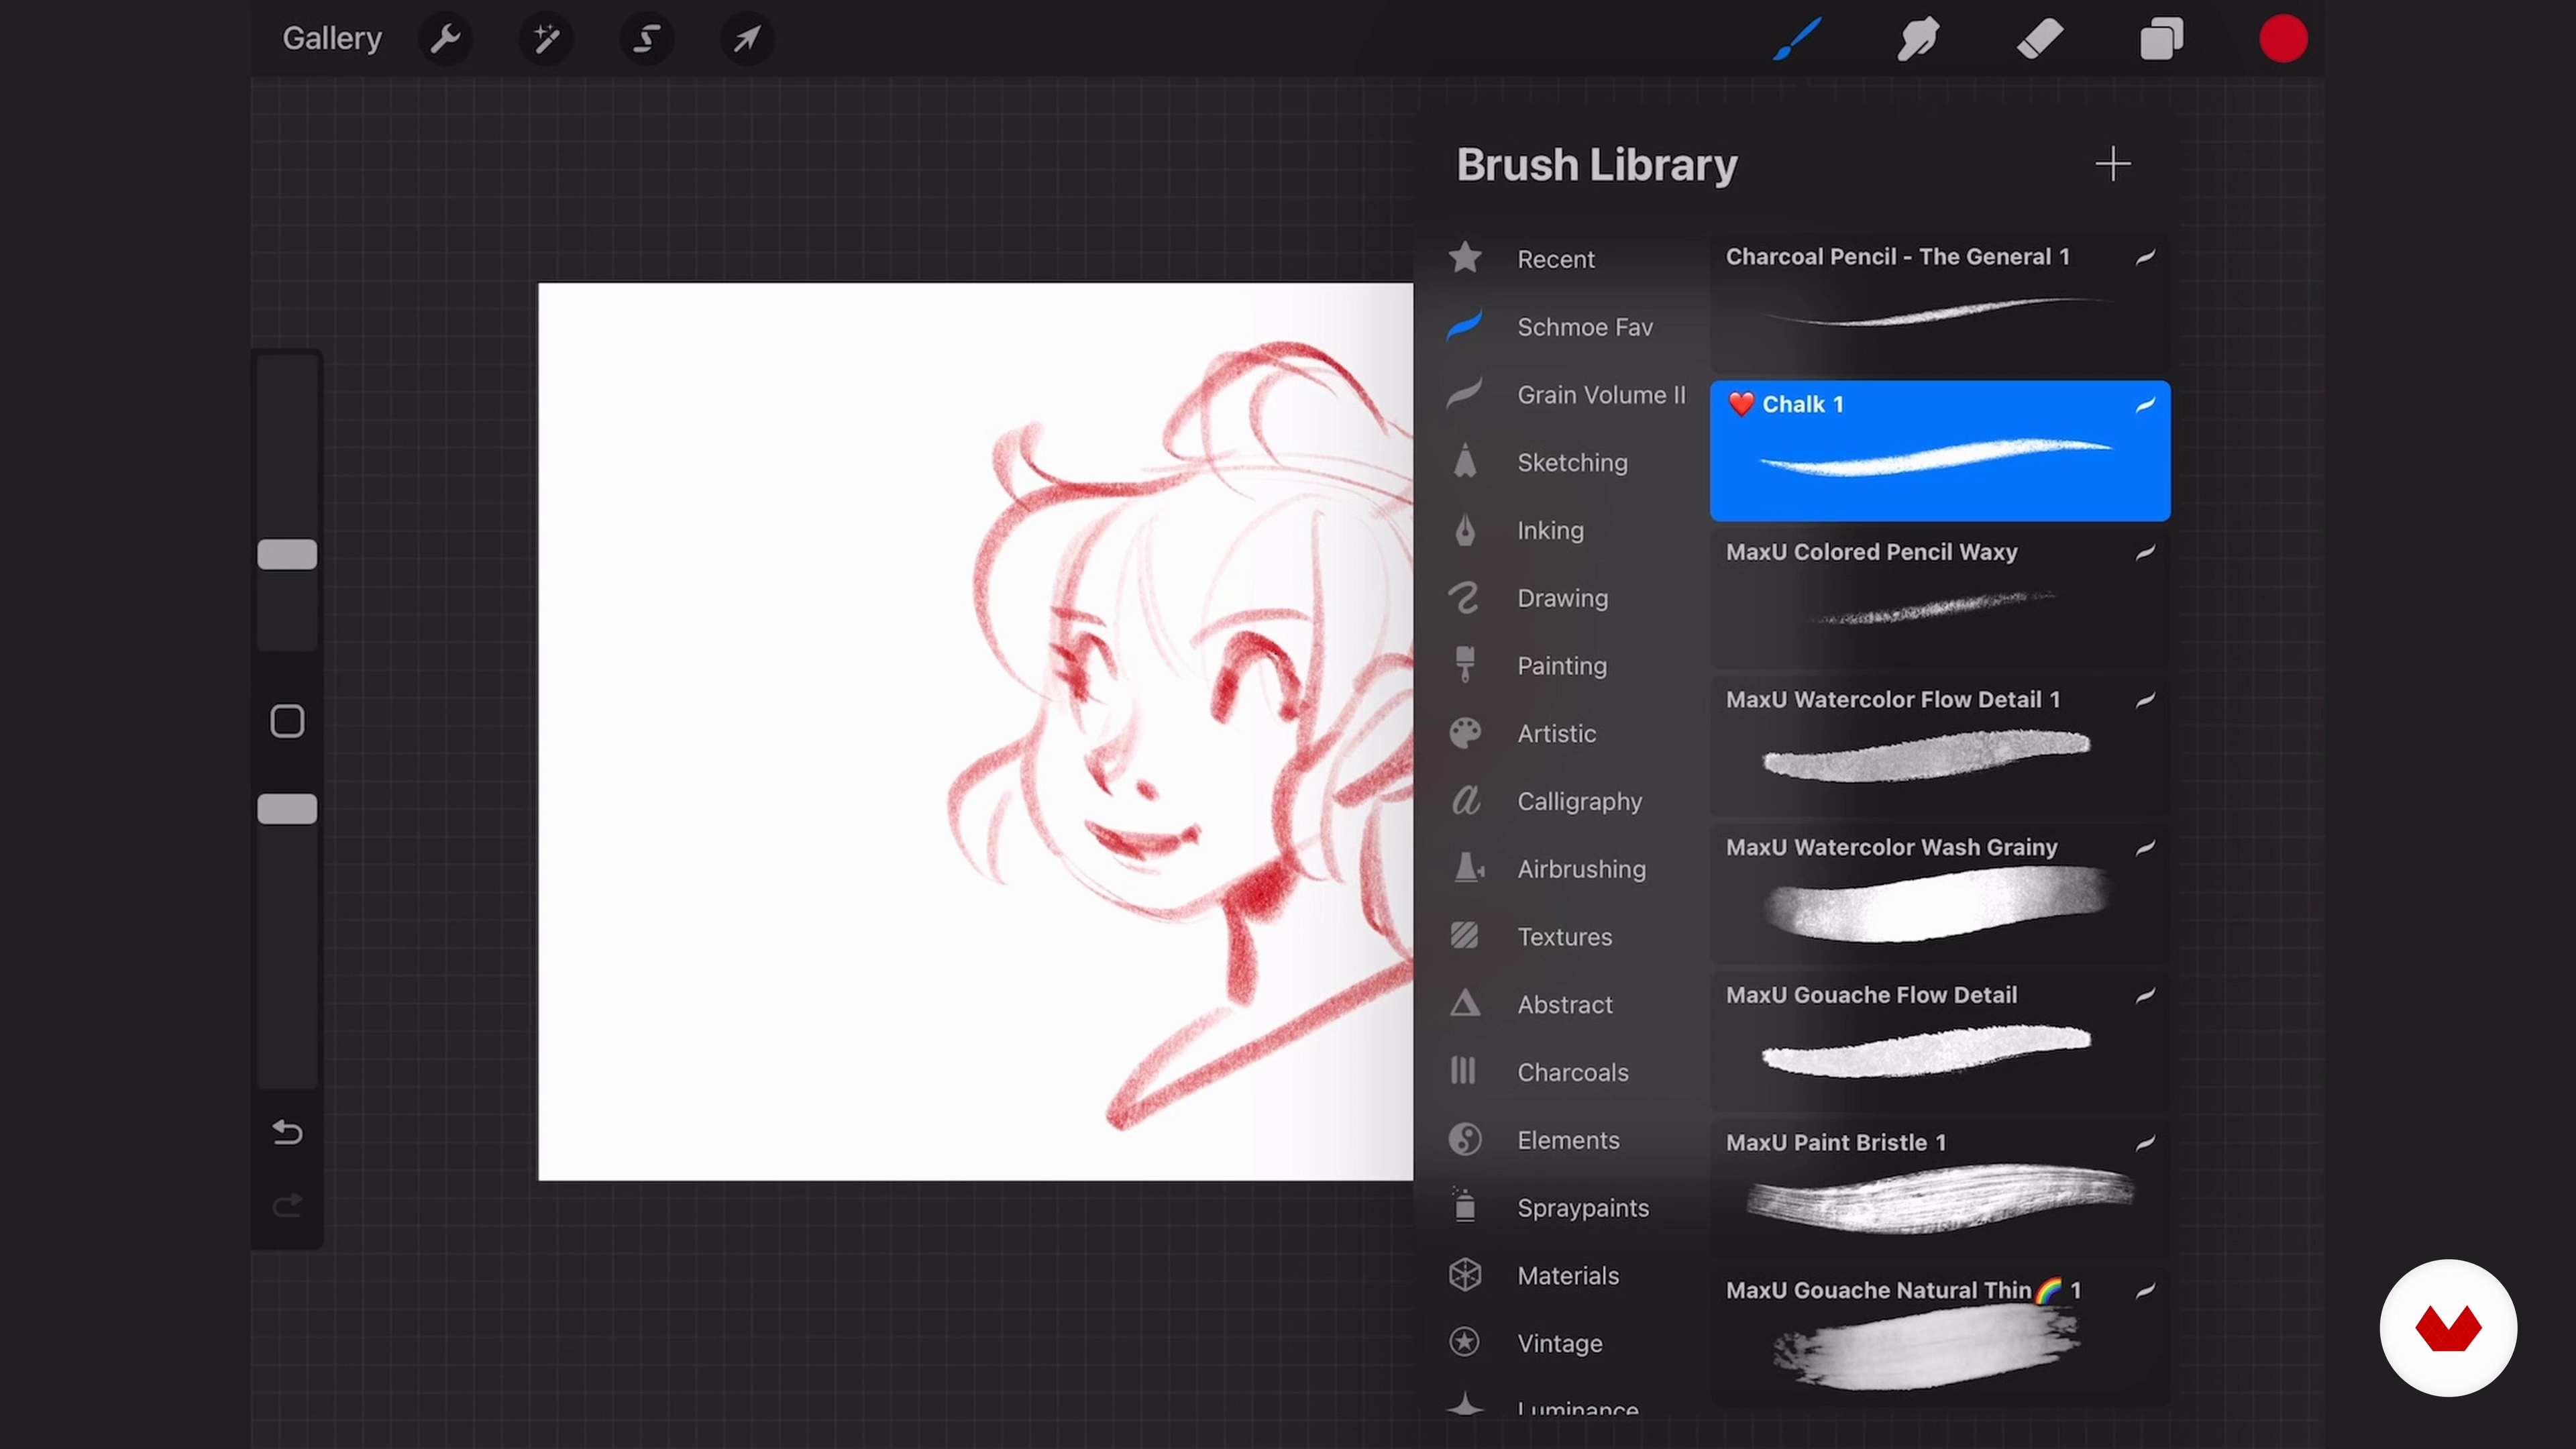The height and width of the screenshot is (1449, 2576).
Task: Select the MaxU Watercolor Wash Grainy brush
Action: [1940, 894]
